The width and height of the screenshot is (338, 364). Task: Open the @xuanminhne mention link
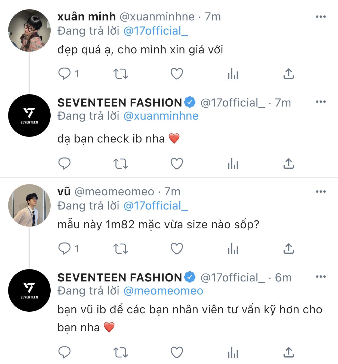pos(161,116)
